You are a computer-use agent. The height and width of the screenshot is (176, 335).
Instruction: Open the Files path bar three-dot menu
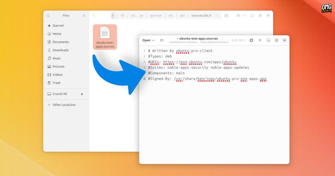pos(217,16)
